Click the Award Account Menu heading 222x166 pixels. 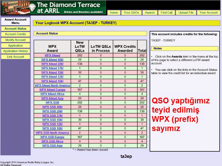tap(15, 21)
